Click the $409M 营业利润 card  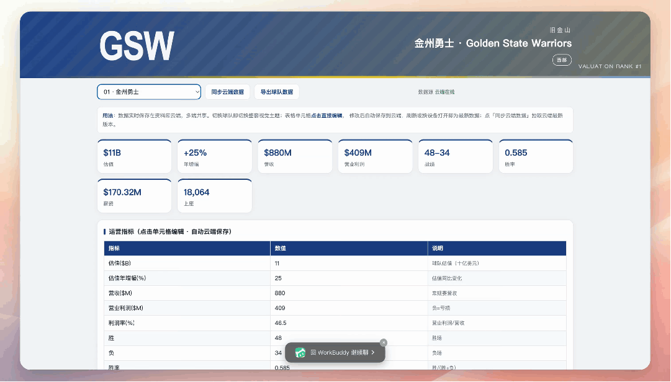[376, 156]
